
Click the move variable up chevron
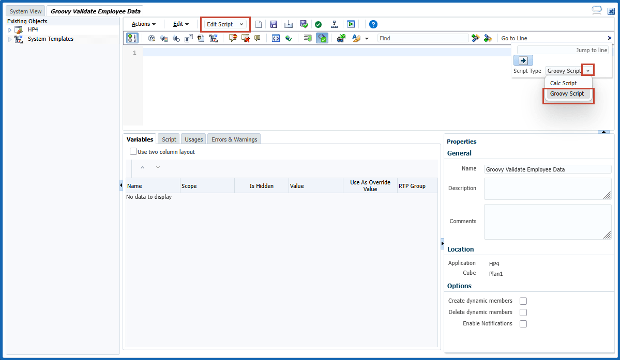coord(142,167)
